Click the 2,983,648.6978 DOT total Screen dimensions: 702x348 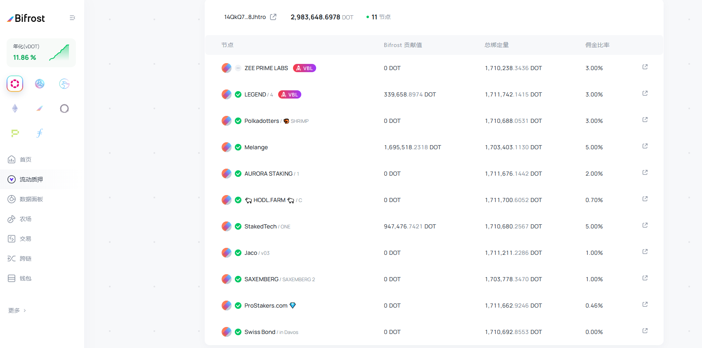tap(322, 17)
